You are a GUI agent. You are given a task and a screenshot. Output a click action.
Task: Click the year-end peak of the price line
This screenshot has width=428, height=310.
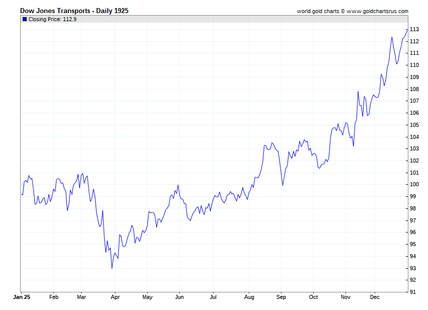(407, 31)
